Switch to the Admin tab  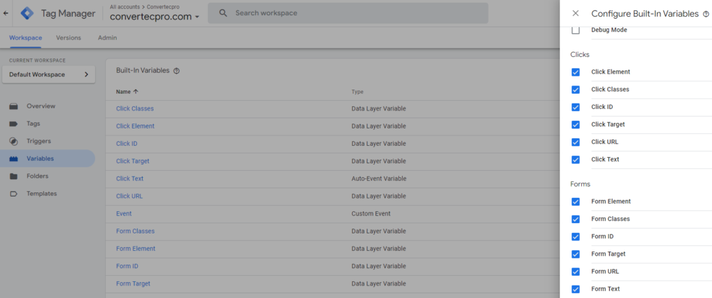pos(107,38)
